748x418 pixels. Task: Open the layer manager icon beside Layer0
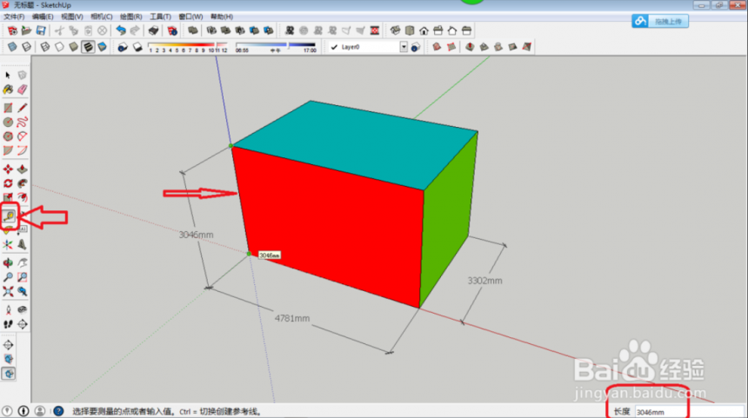point(416,47)
